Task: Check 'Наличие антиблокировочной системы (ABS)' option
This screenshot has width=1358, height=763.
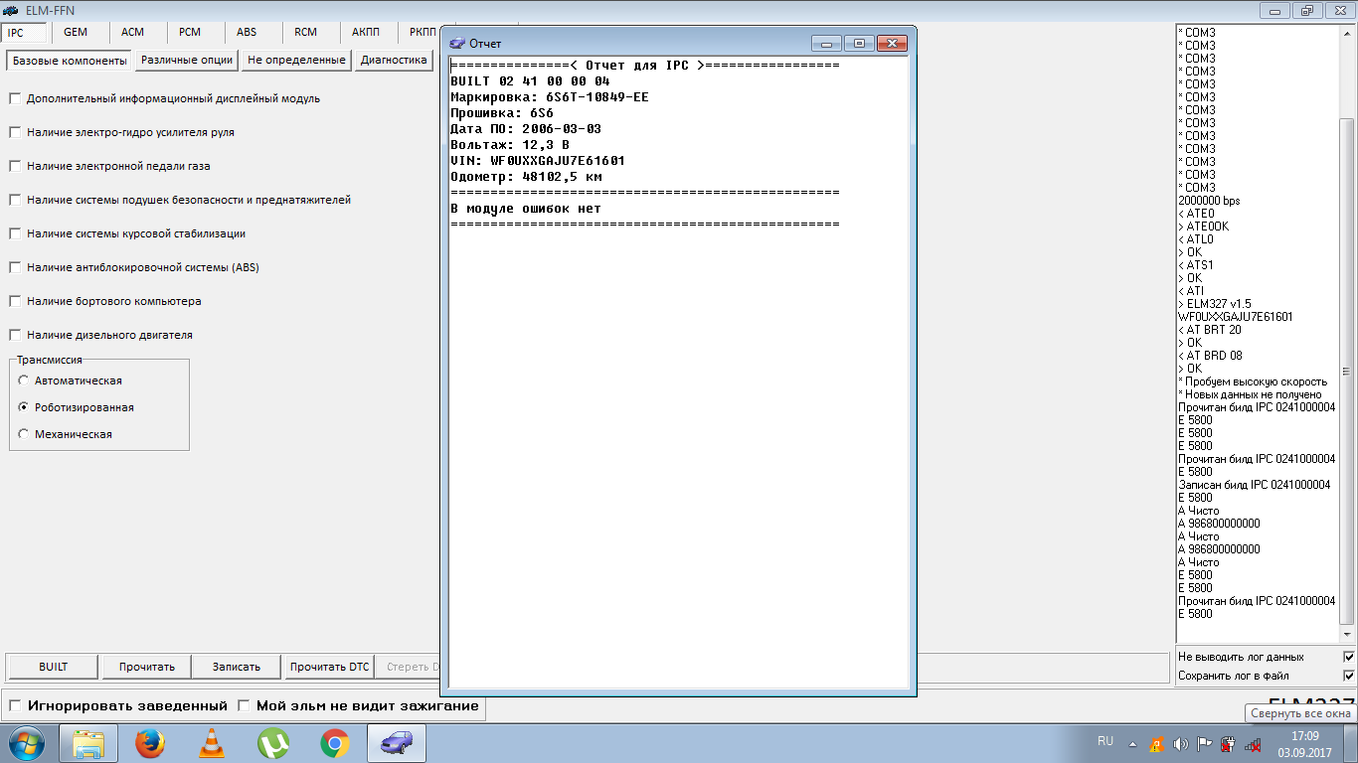Action: (15, 267)
